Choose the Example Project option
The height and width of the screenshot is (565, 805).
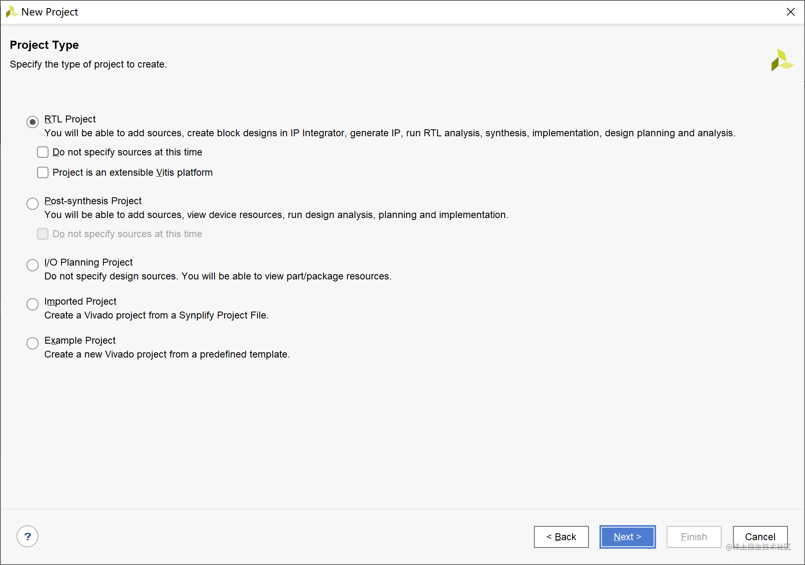click(33, 343)
